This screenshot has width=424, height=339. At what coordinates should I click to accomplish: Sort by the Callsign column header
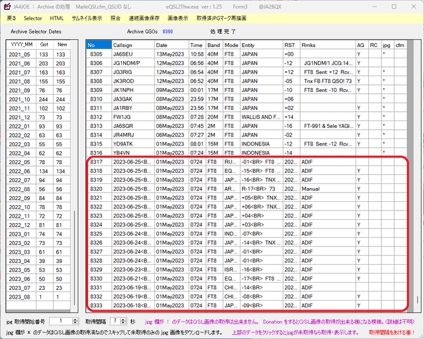pos(133,45)
